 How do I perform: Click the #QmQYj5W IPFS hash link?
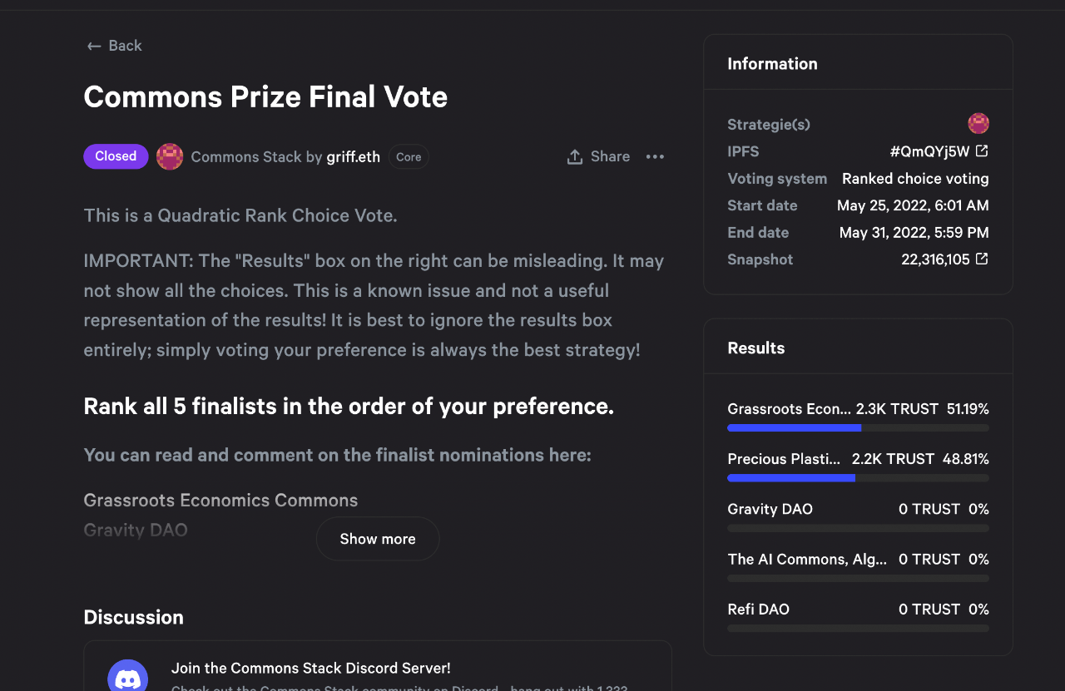pos(929,151)
